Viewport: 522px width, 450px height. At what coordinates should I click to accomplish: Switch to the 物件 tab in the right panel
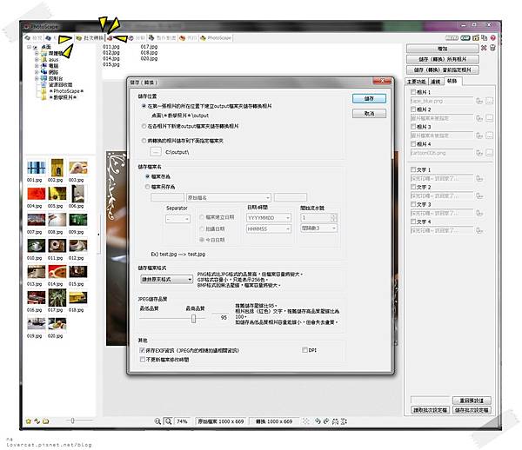(x=452, y=81)
